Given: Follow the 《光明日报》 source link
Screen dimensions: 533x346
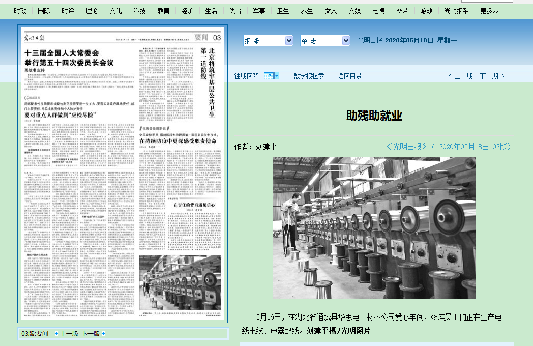Looking at the screenshot, I should (407, 147).
